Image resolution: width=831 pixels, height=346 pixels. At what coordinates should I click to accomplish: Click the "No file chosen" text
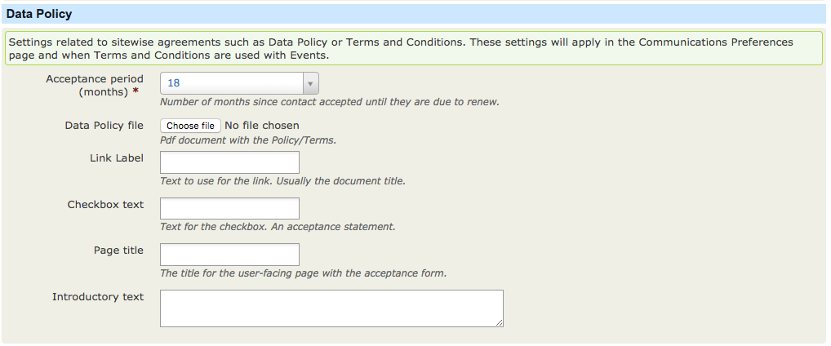click(262, 126)
